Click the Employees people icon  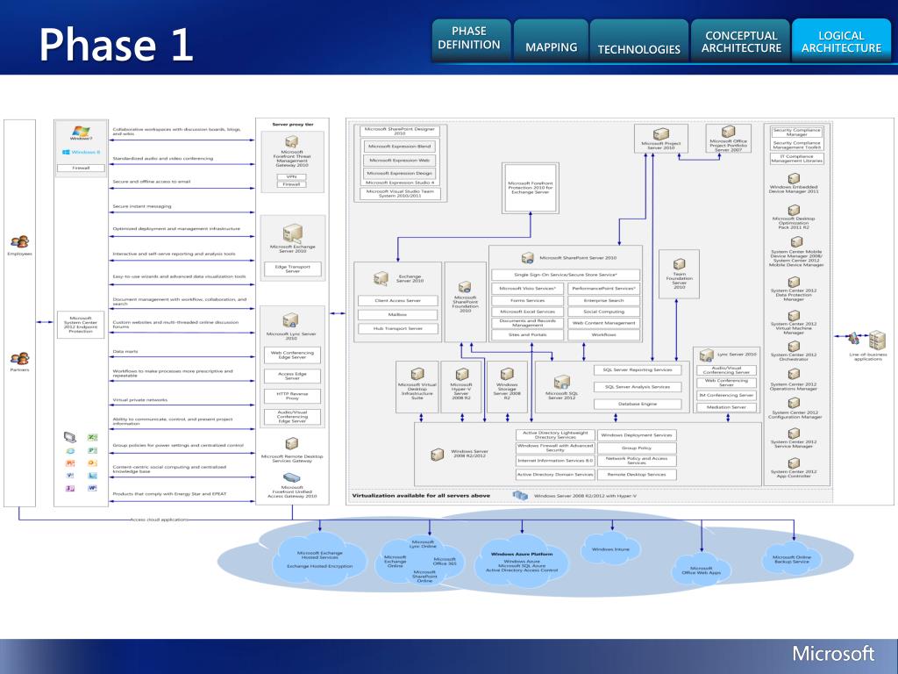coord(19,242)
